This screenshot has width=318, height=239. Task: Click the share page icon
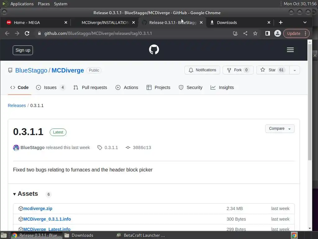coord(245,33)
